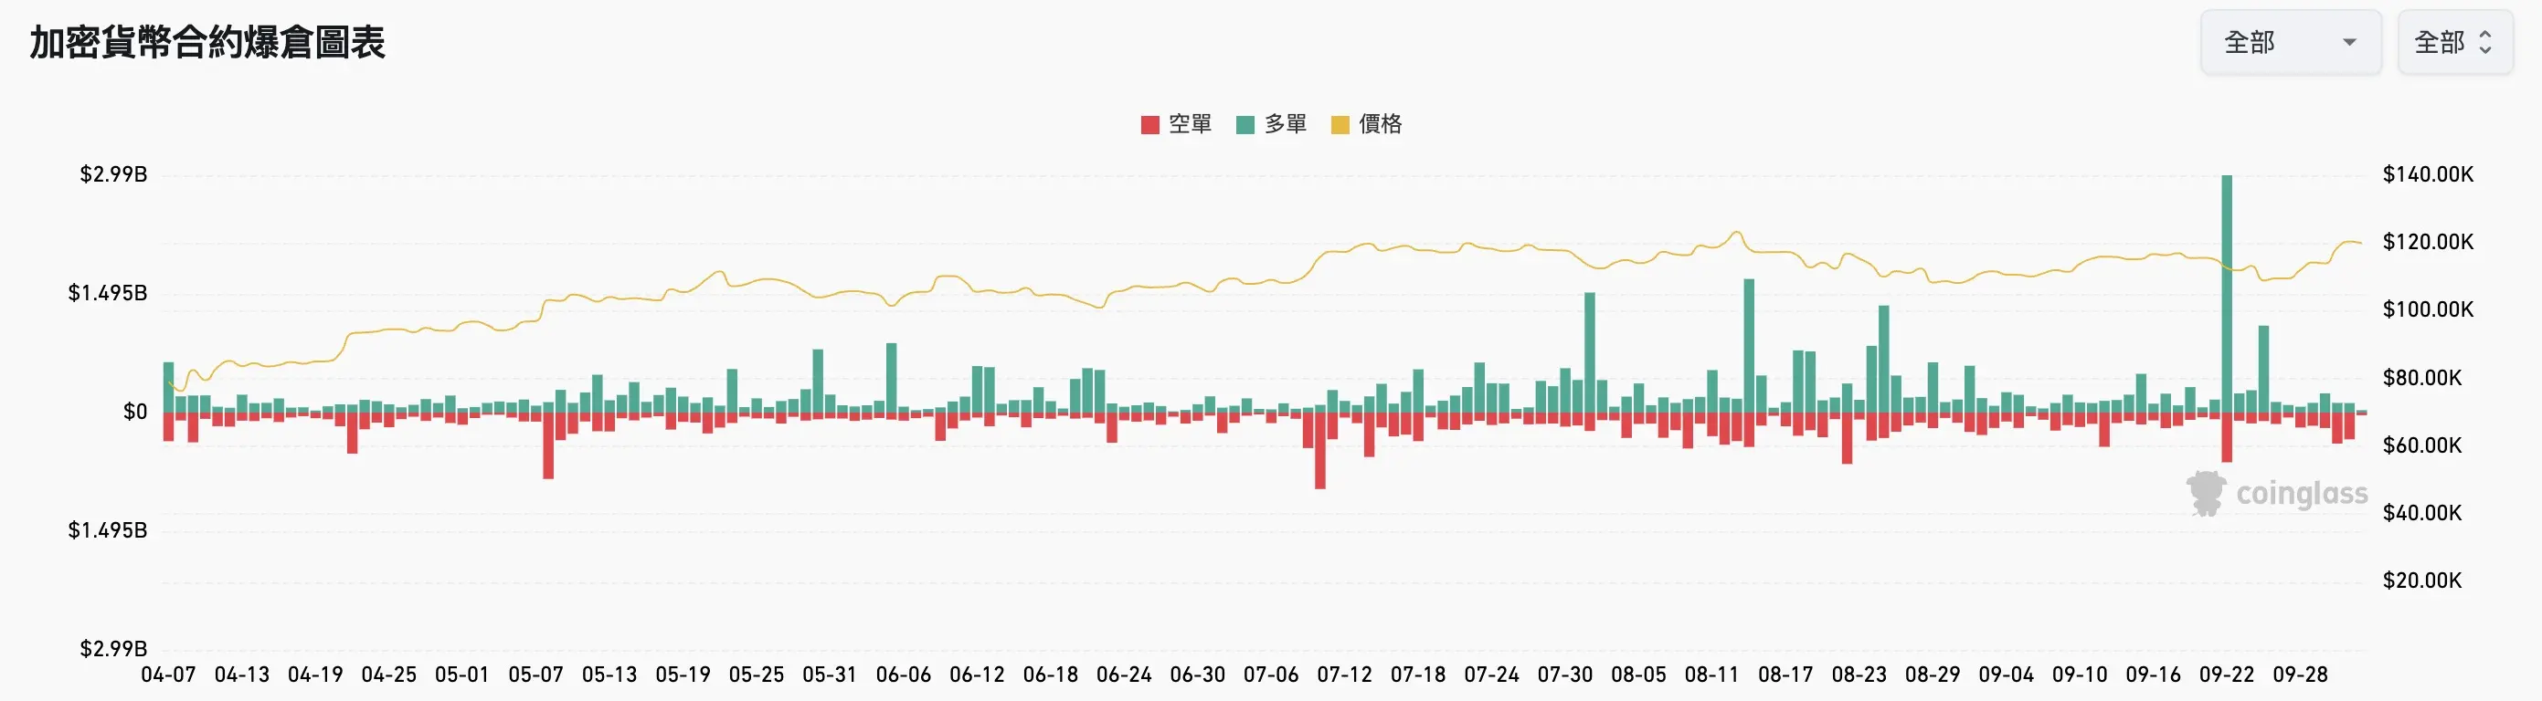2542x701 pixels.
Task: Open the second 全部 selector on far right
Action: pos(2454,42)
